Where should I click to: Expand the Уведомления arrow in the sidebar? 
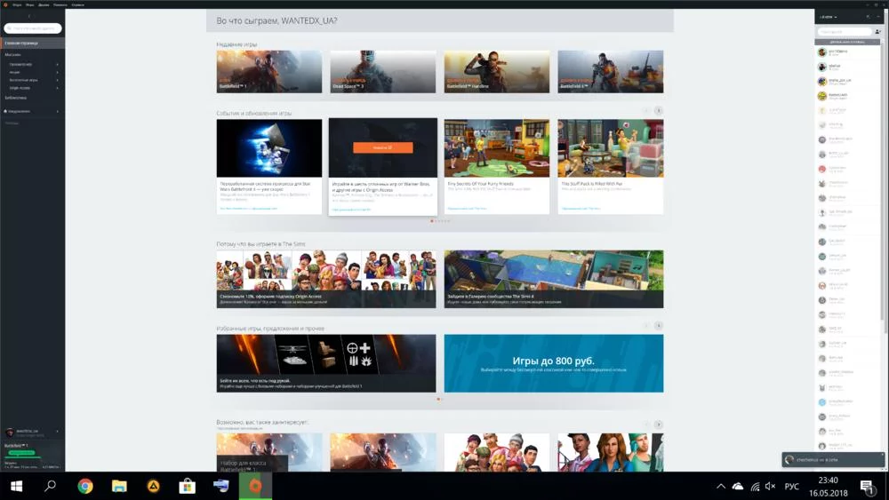coord(57,112)
